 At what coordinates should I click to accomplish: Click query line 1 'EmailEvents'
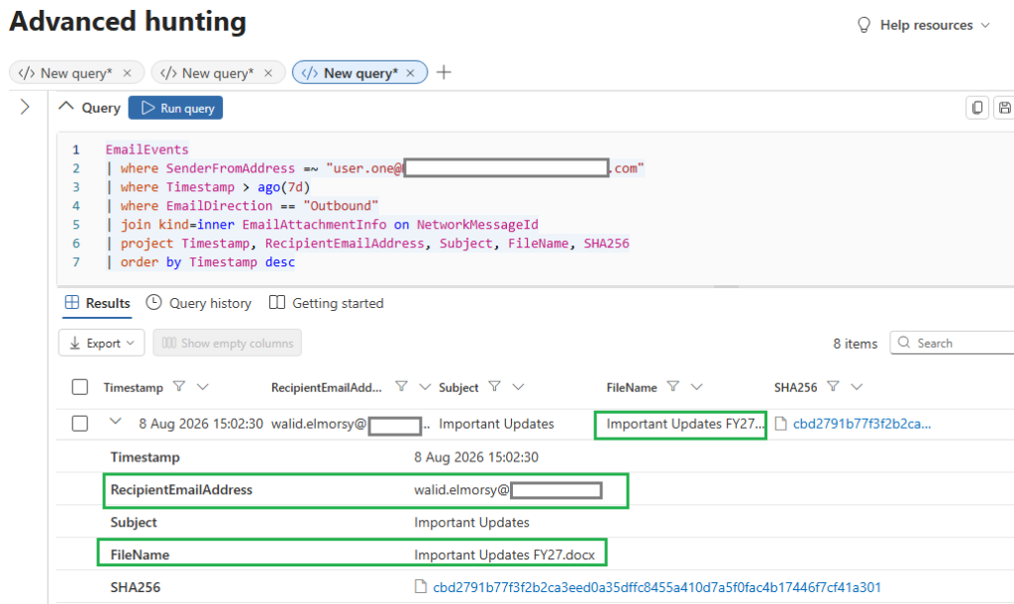[x=148, y=150]
